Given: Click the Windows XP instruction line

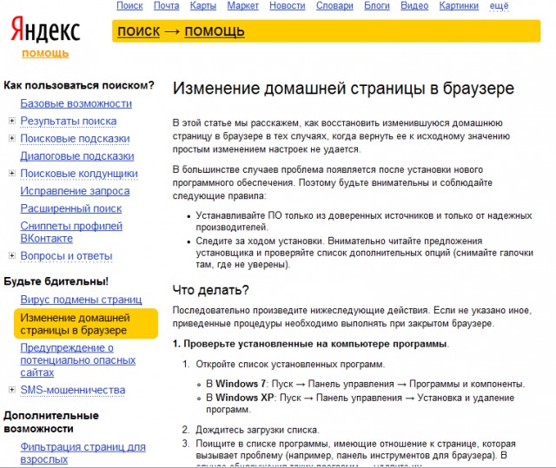Looking at the screenshot, I should tap(361, 403).
